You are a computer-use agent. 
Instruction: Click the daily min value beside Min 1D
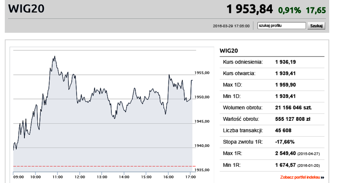coord(286,96)
